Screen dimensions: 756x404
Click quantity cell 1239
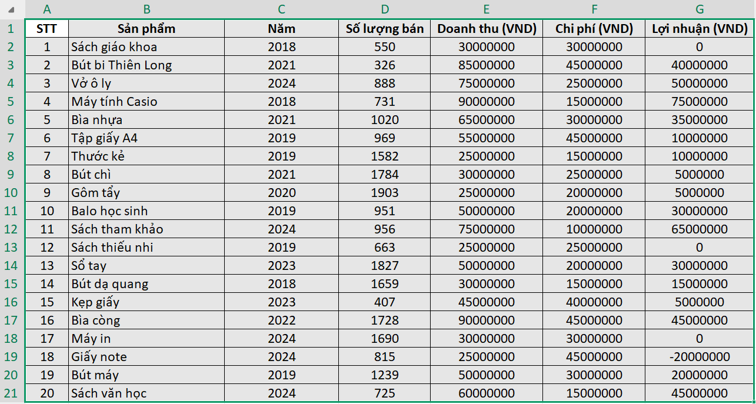(385, 375)
